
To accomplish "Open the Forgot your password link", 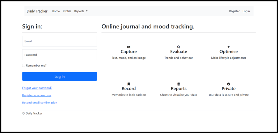I will [37, 88].
